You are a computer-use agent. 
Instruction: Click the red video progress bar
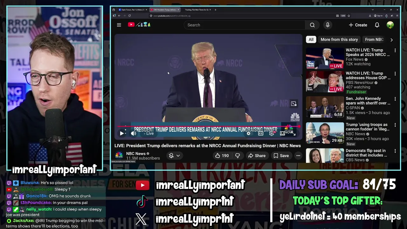[208, 126]
